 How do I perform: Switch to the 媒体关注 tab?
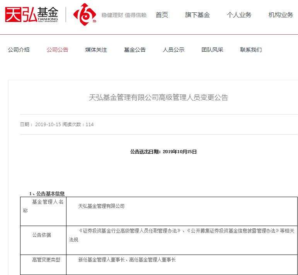(96, 50)
